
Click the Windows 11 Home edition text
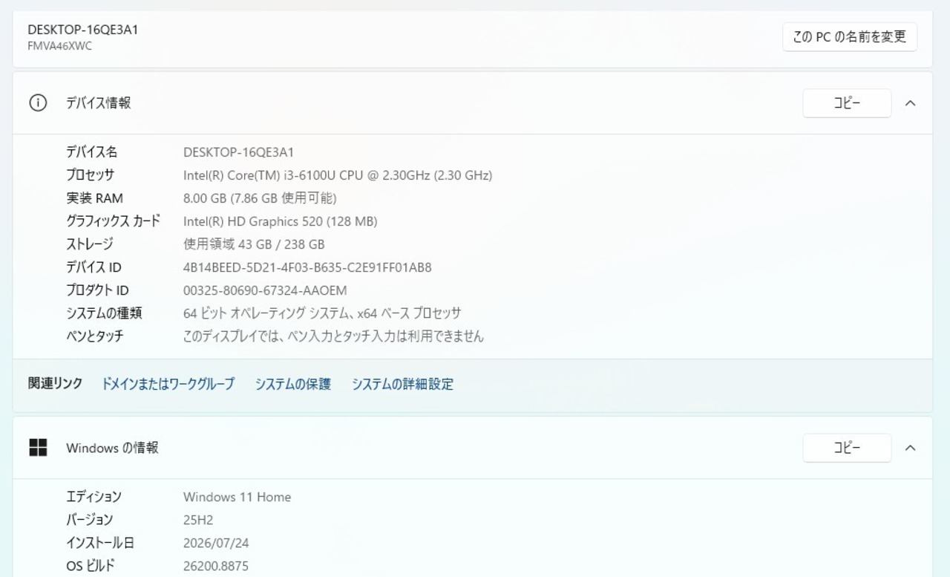[x=237, y=497]
